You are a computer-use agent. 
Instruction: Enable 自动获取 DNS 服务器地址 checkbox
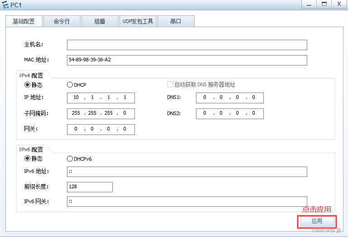[170, 84]
